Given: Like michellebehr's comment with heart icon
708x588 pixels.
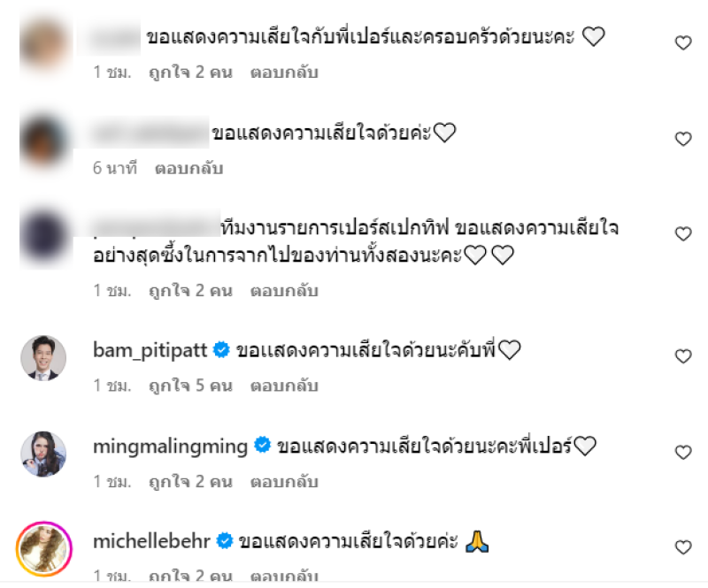Looking at the screenshot, I should coord(683,547).
